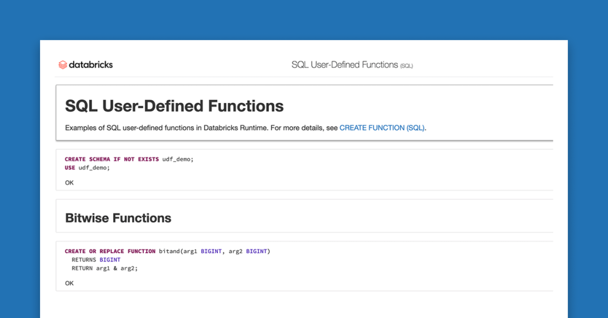
Task: Select the USE udf_demo statement
Action: (87, 167)
